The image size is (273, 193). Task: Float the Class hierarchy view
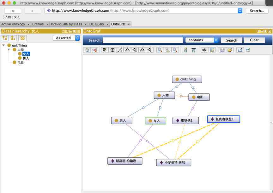pos(74,31)
